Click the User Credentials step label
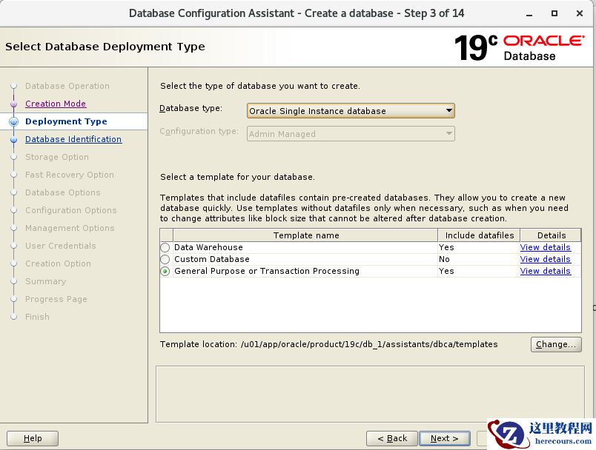Image resolution: width=596 pixels, height=450 pixels. 61,246
